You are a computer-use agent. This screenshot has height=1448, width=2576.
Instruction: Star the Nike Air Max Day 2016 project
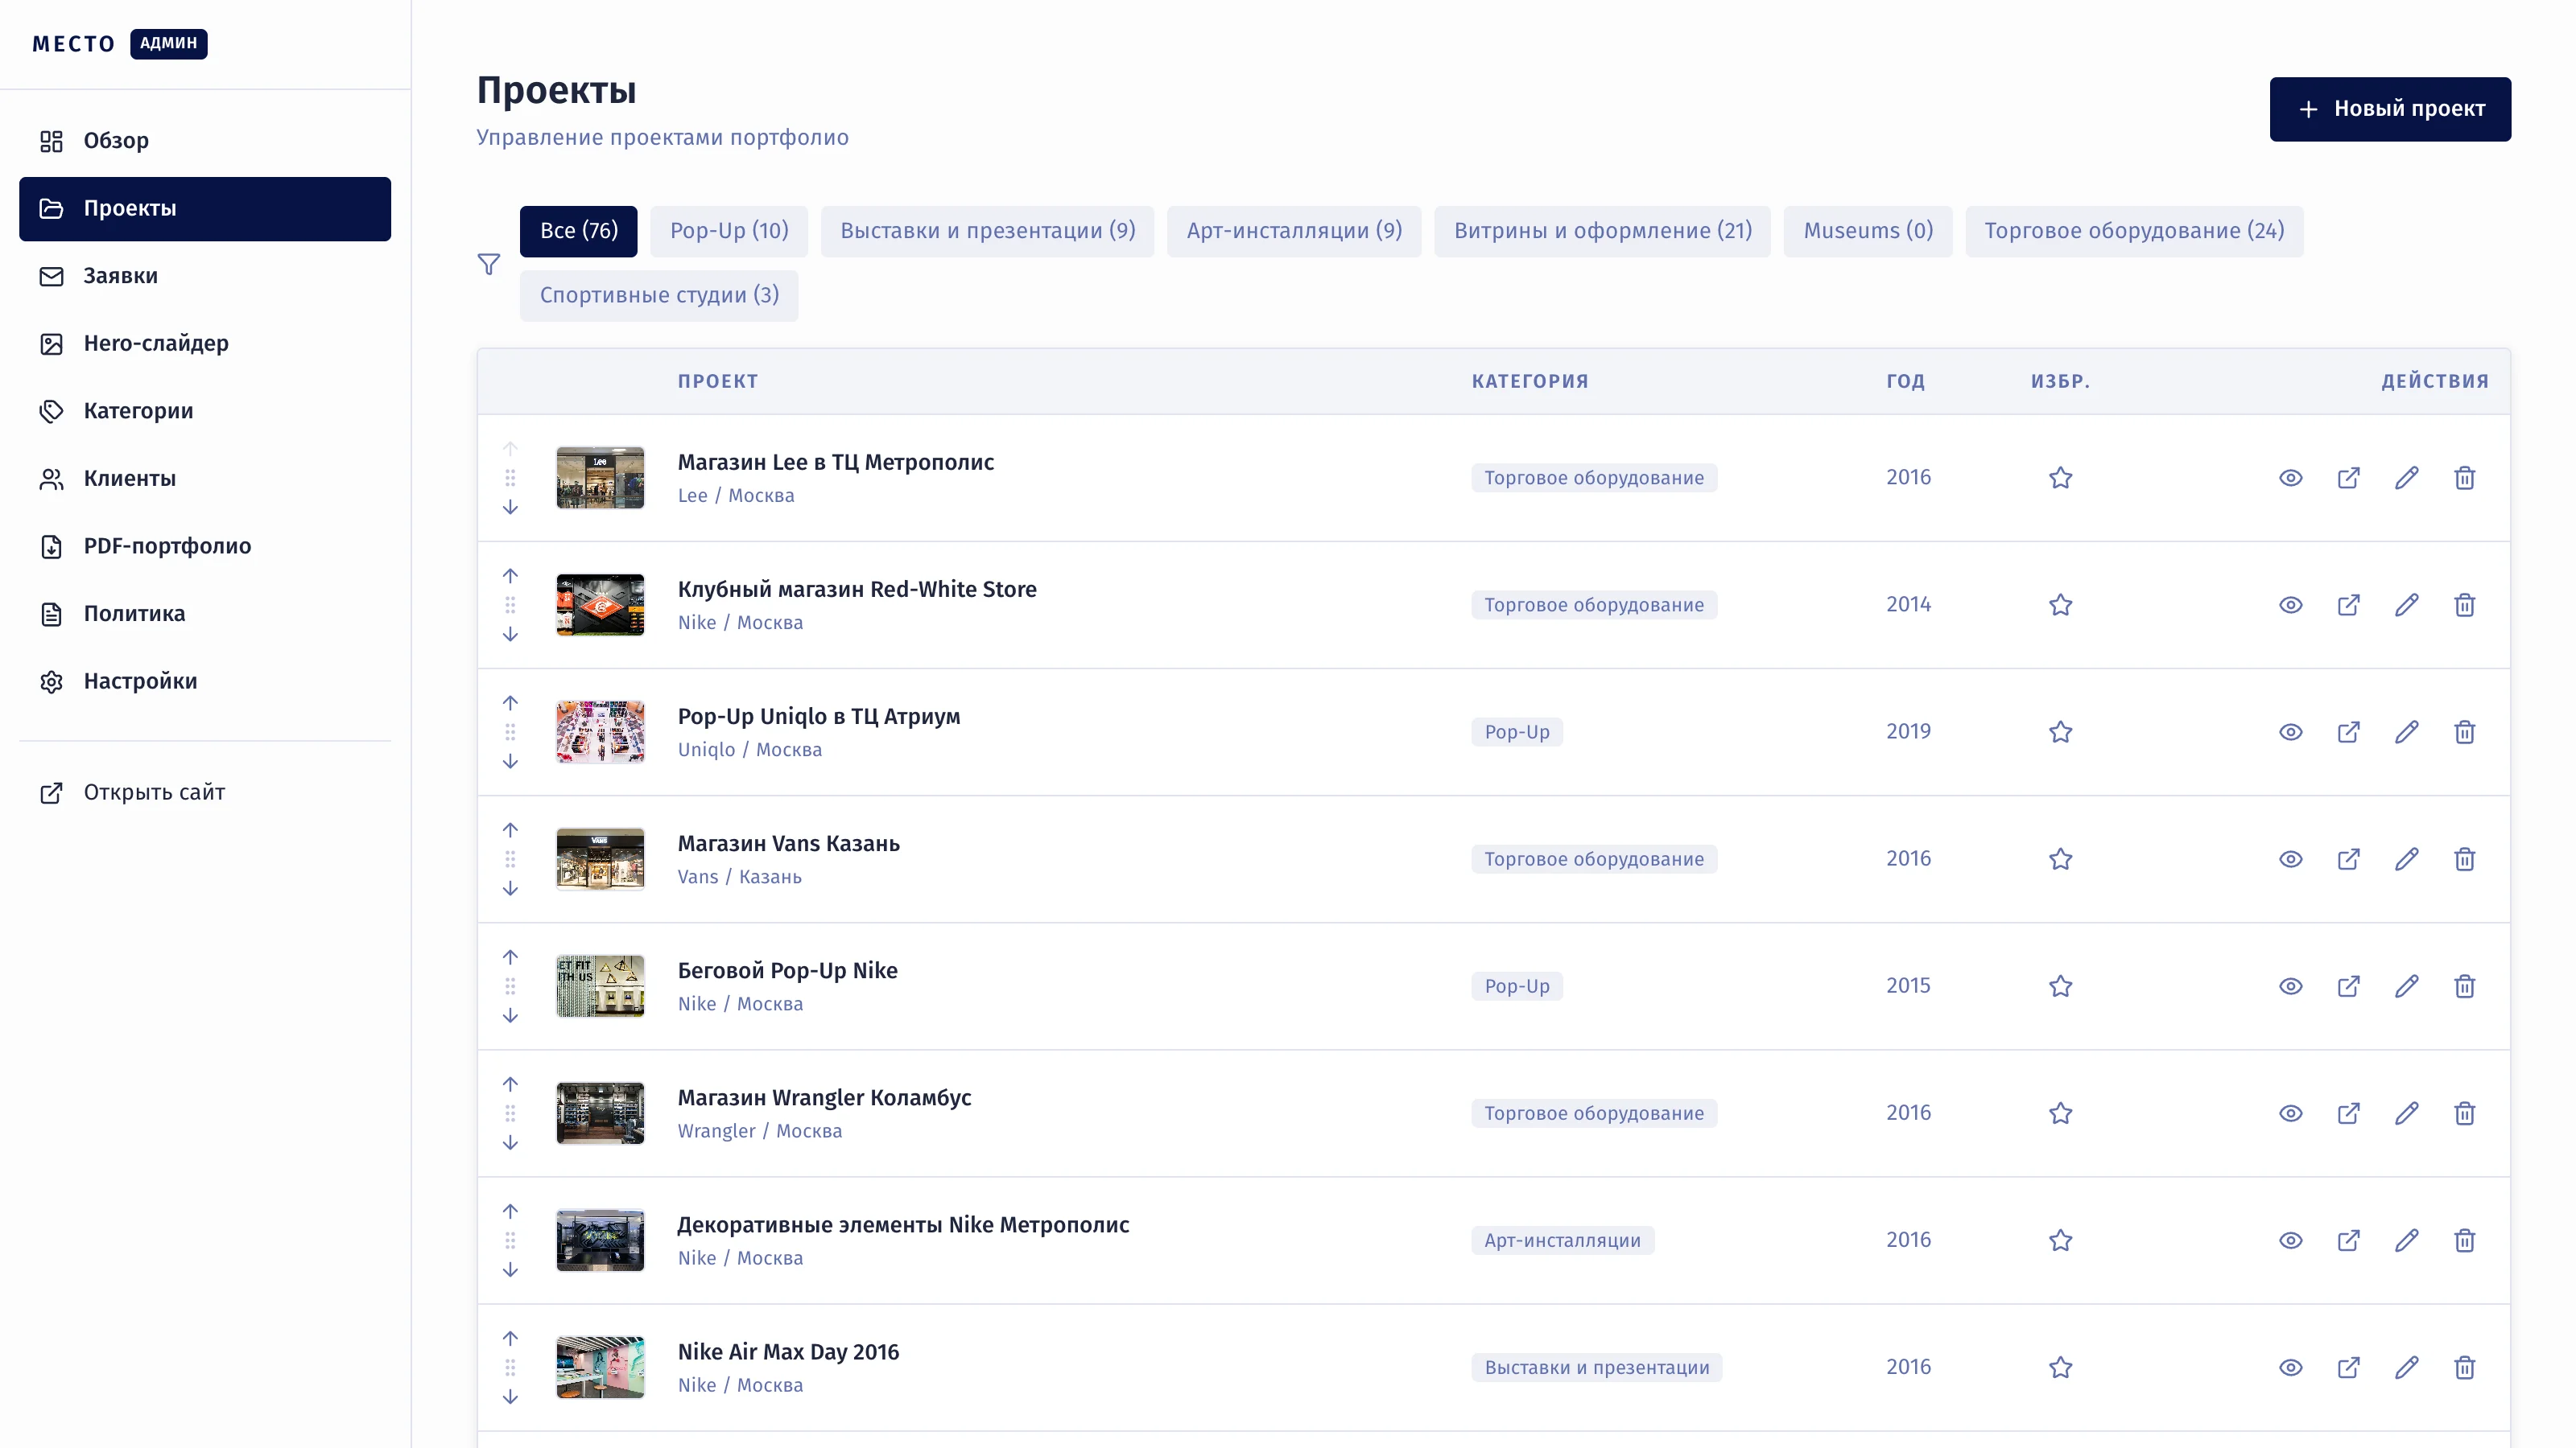pyautogui.click(x=2060, y=1366)
